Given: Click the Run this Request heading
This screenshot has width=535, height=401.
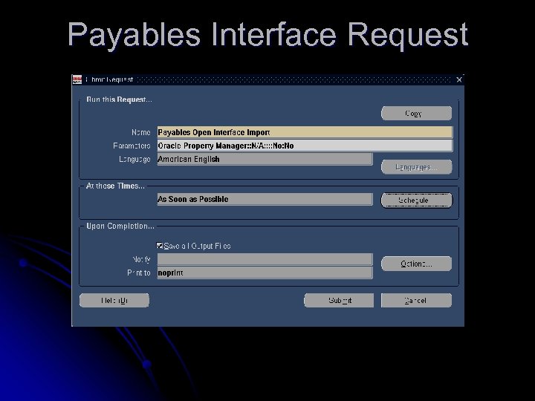Looking at the screenshot, I should (x=119, y=100).
